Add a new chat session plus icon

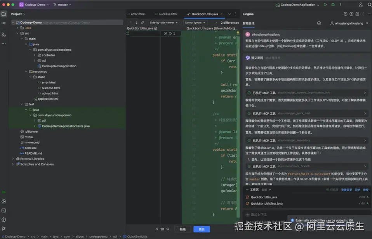pyautogui.click(x=319, y=23)
